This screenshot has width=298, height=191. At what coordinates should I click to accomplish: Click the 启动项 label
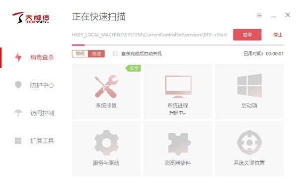click(249, 105)
